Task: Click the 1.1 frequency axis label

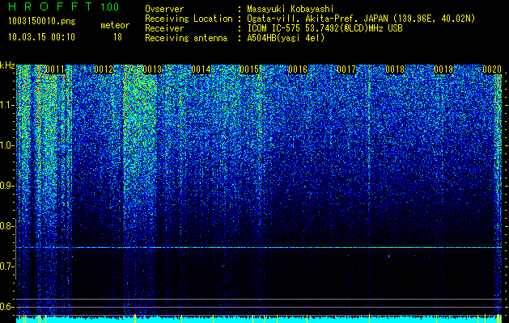Action: point(7,105)
